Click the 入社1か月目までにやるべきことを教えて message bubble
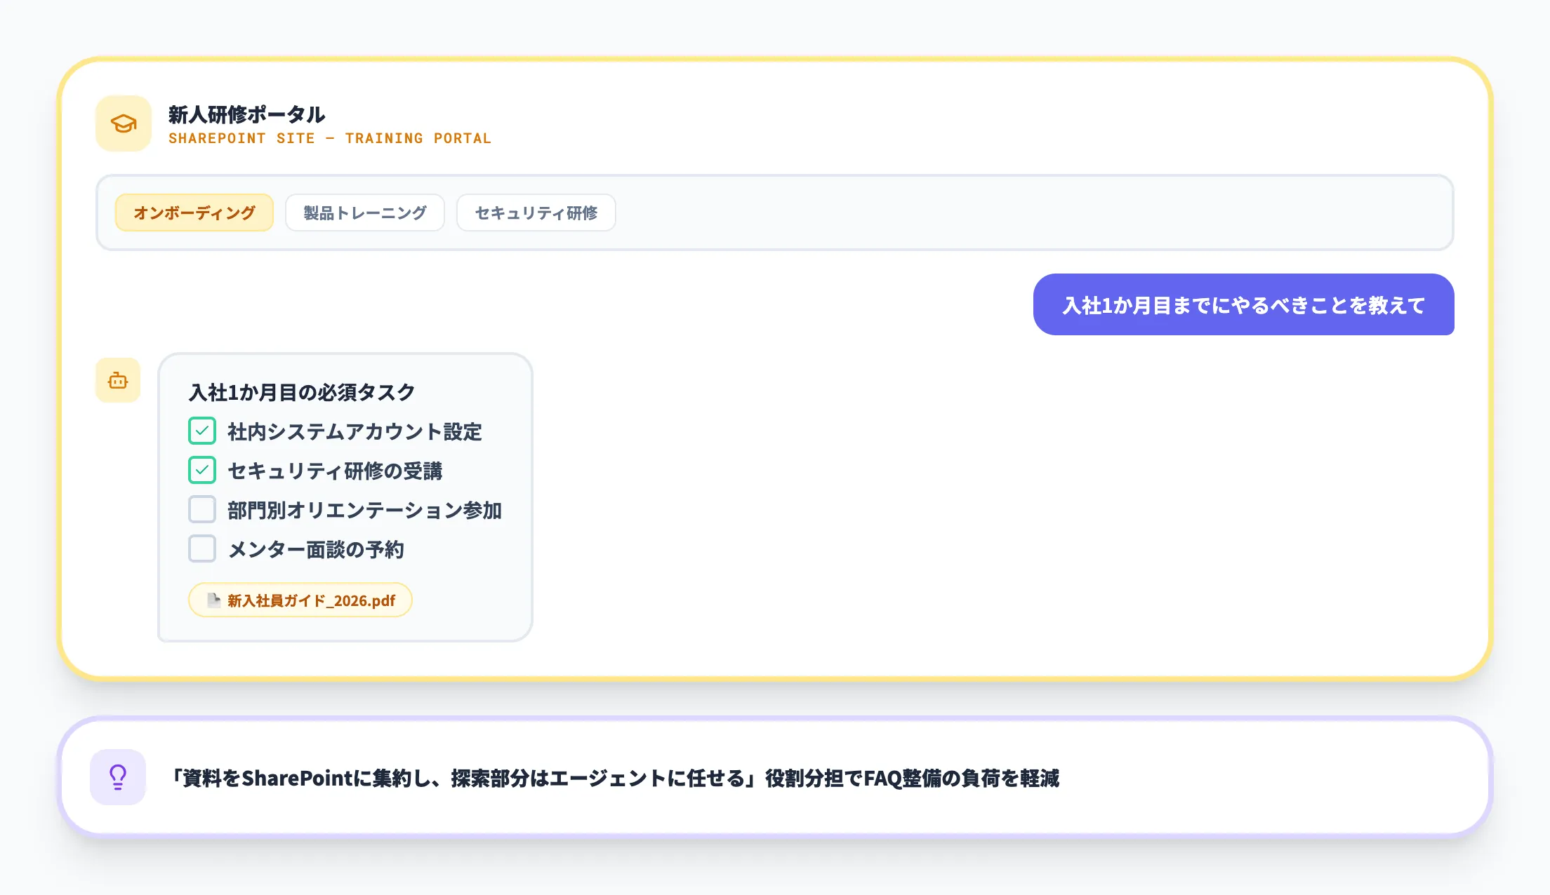Viewport: 1550px width, 895px height. pos(1243,305)
